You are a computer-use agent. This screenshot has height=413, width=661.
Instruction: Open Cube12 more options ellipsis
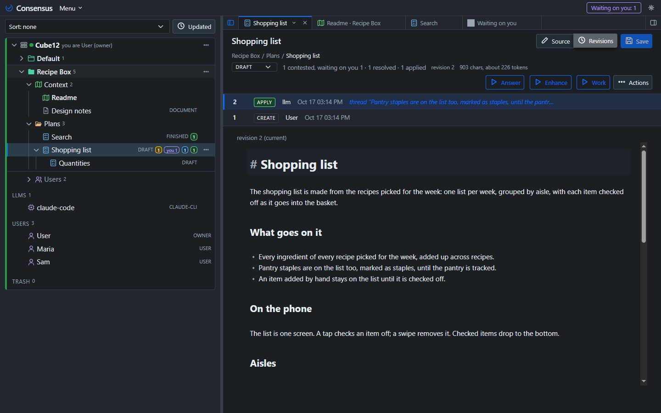(206, 45)
